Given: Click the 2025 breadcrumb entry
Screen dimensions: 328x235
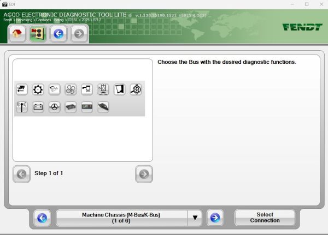Looking at the screenshot, I should (85, 20).
